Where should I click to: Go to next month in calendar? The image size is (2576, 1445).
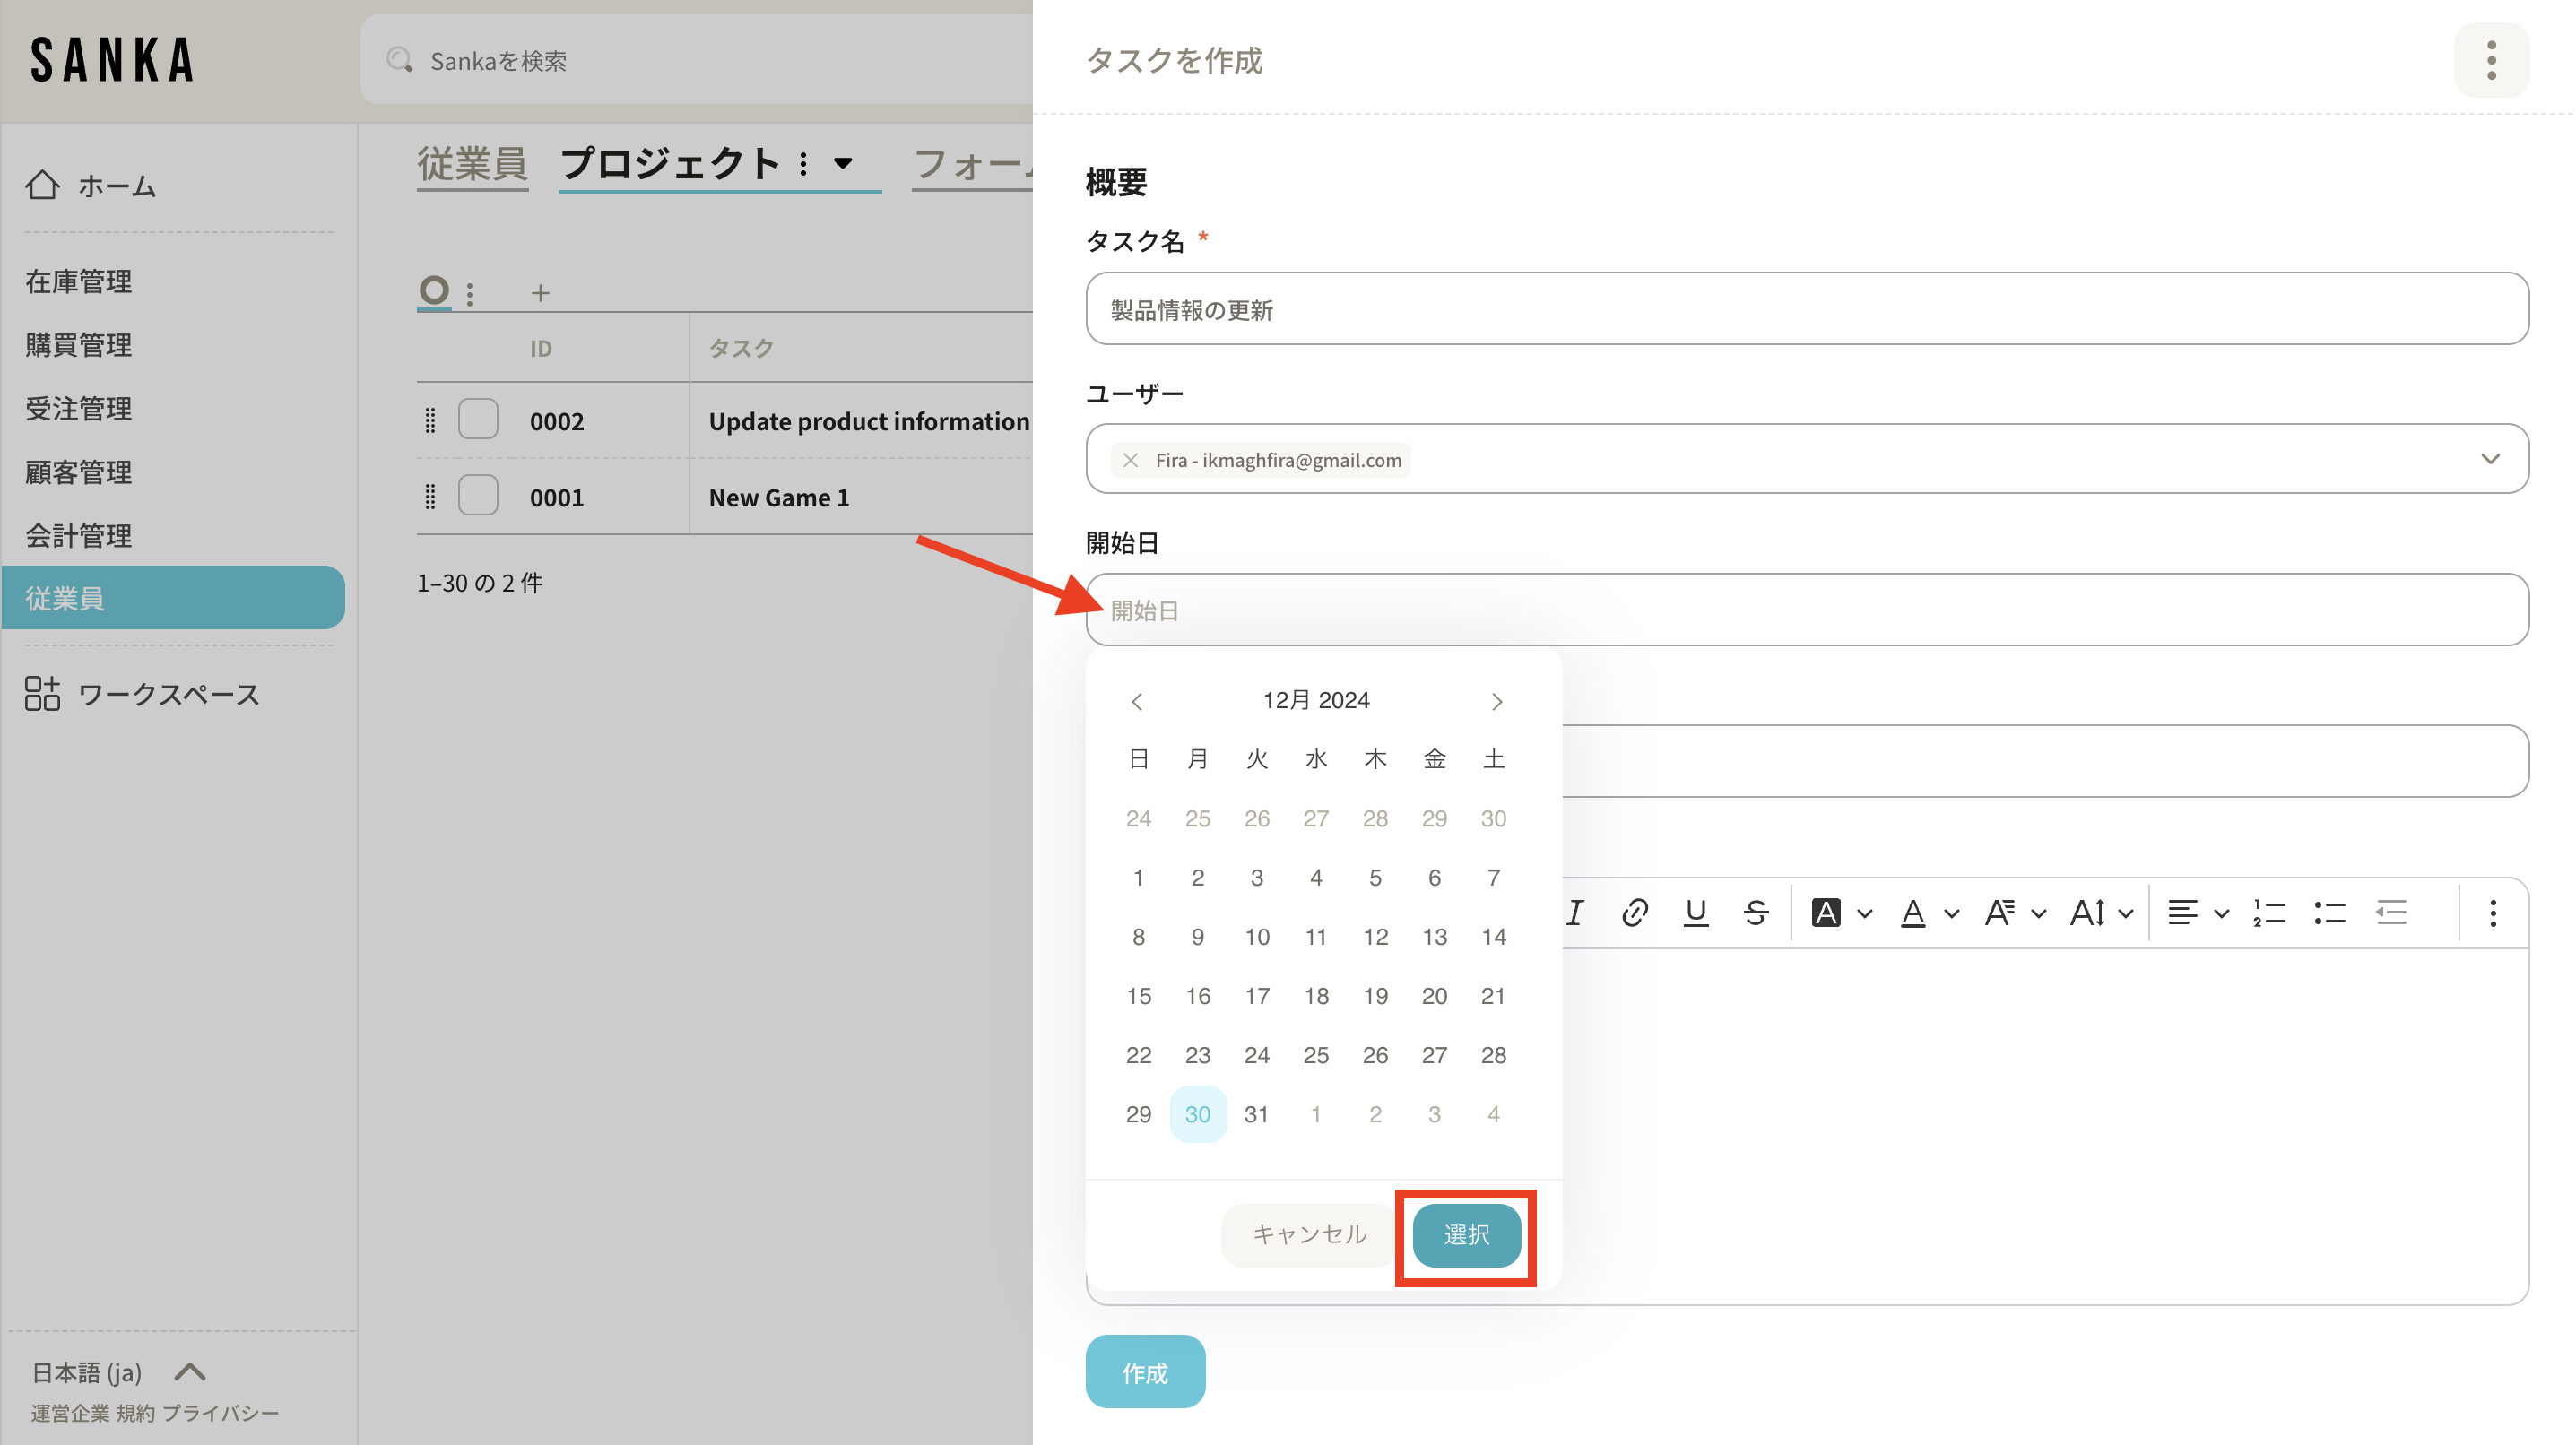[1496, 701]
